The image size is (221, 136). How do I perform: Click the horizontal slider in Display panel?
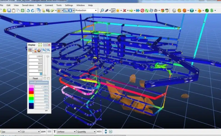pyautogui.click(x=39, y=82)
